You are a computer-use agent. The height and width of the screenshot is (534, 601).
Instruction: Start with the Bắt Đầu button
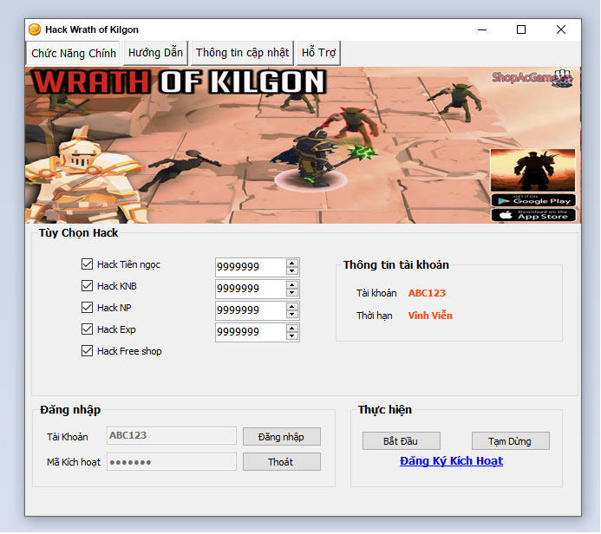click(402, 441)
